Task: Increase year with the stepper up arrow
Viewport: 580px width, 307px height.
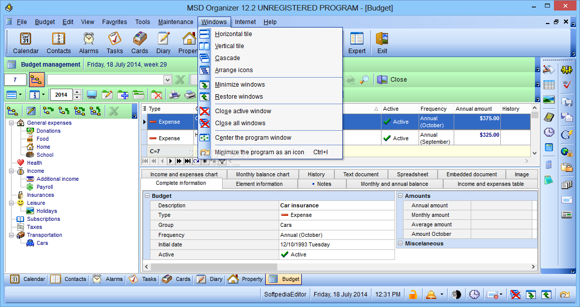Action: tap(77, 92)
